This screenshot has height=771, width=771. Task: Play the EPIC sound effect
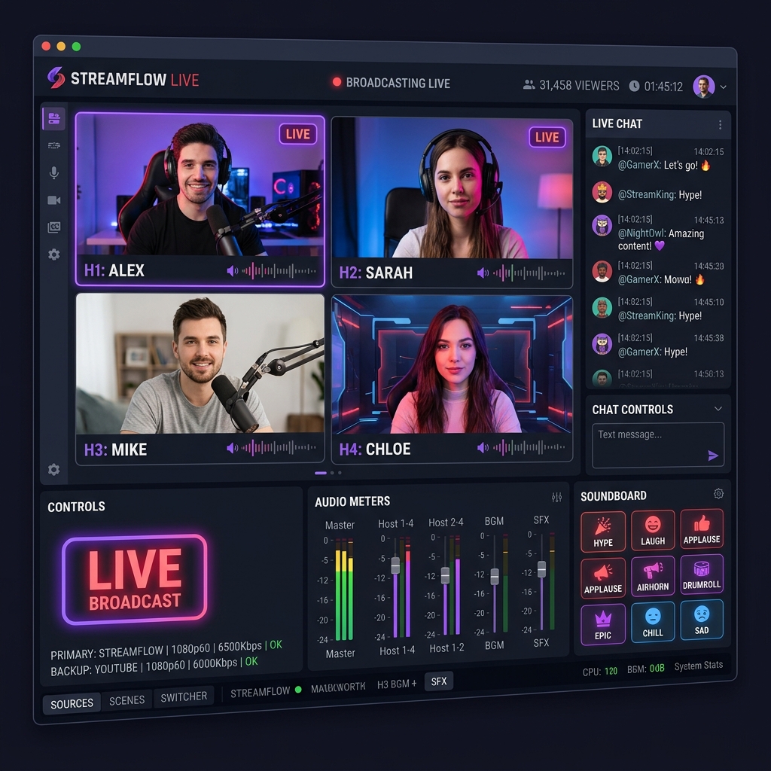(603, 624)
